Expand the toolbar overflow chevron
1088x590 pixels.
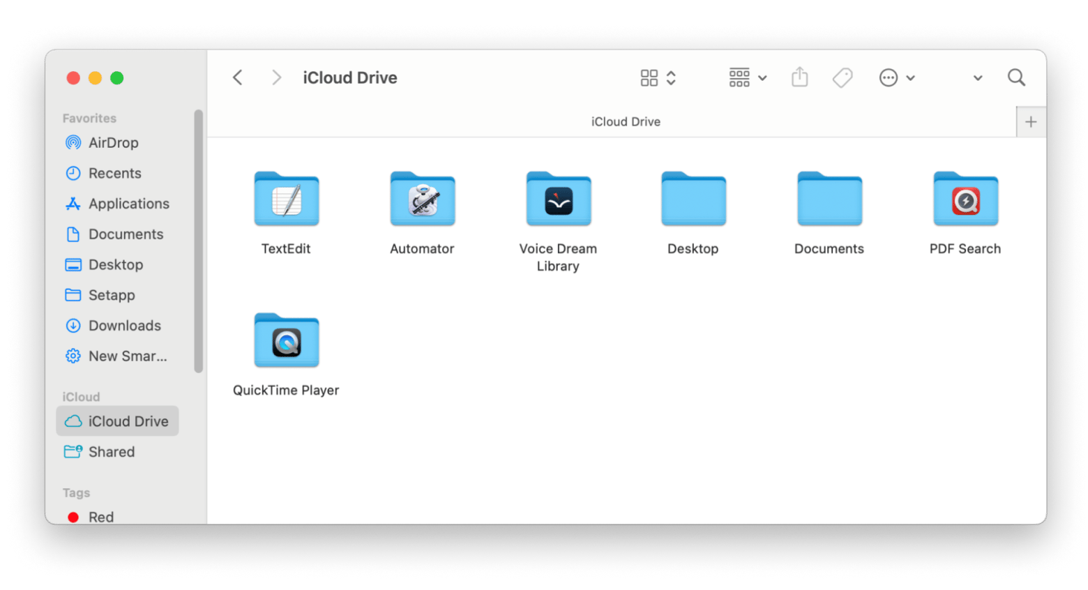pos(978,78)
